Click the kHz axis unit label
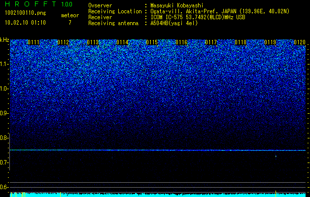This screenshot has height=197, width=310. (4, 40)
